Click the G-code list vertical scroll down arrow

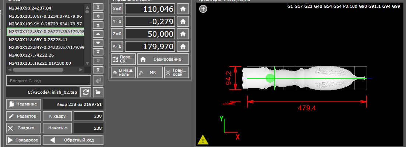point(87,63)
